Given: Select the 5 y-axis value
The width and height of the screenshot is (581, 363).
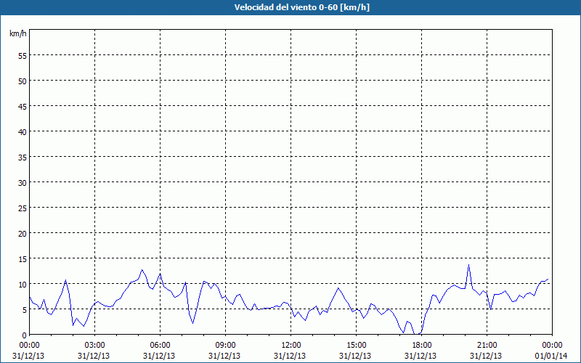Looking at the screenshot, I should coord(25,310).
